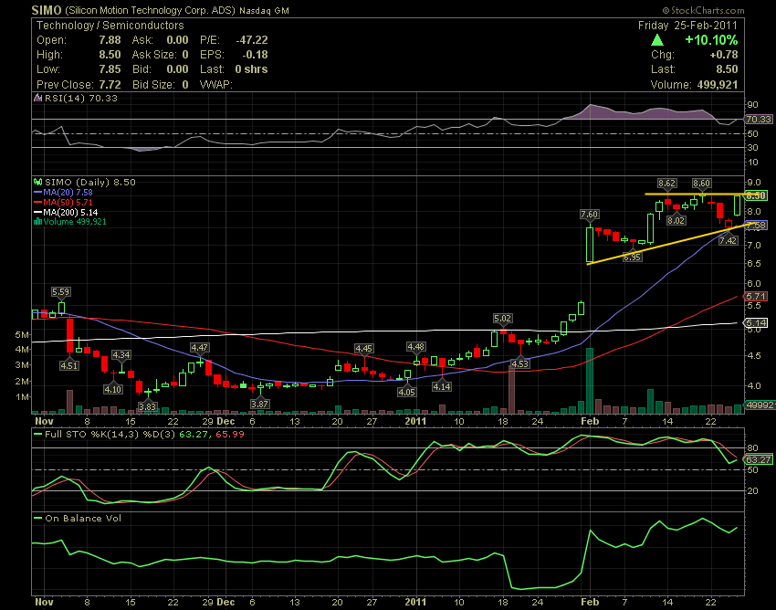Click the 4.05 price callout
This screenshot has width=776, height=610.
pos(407,392)
